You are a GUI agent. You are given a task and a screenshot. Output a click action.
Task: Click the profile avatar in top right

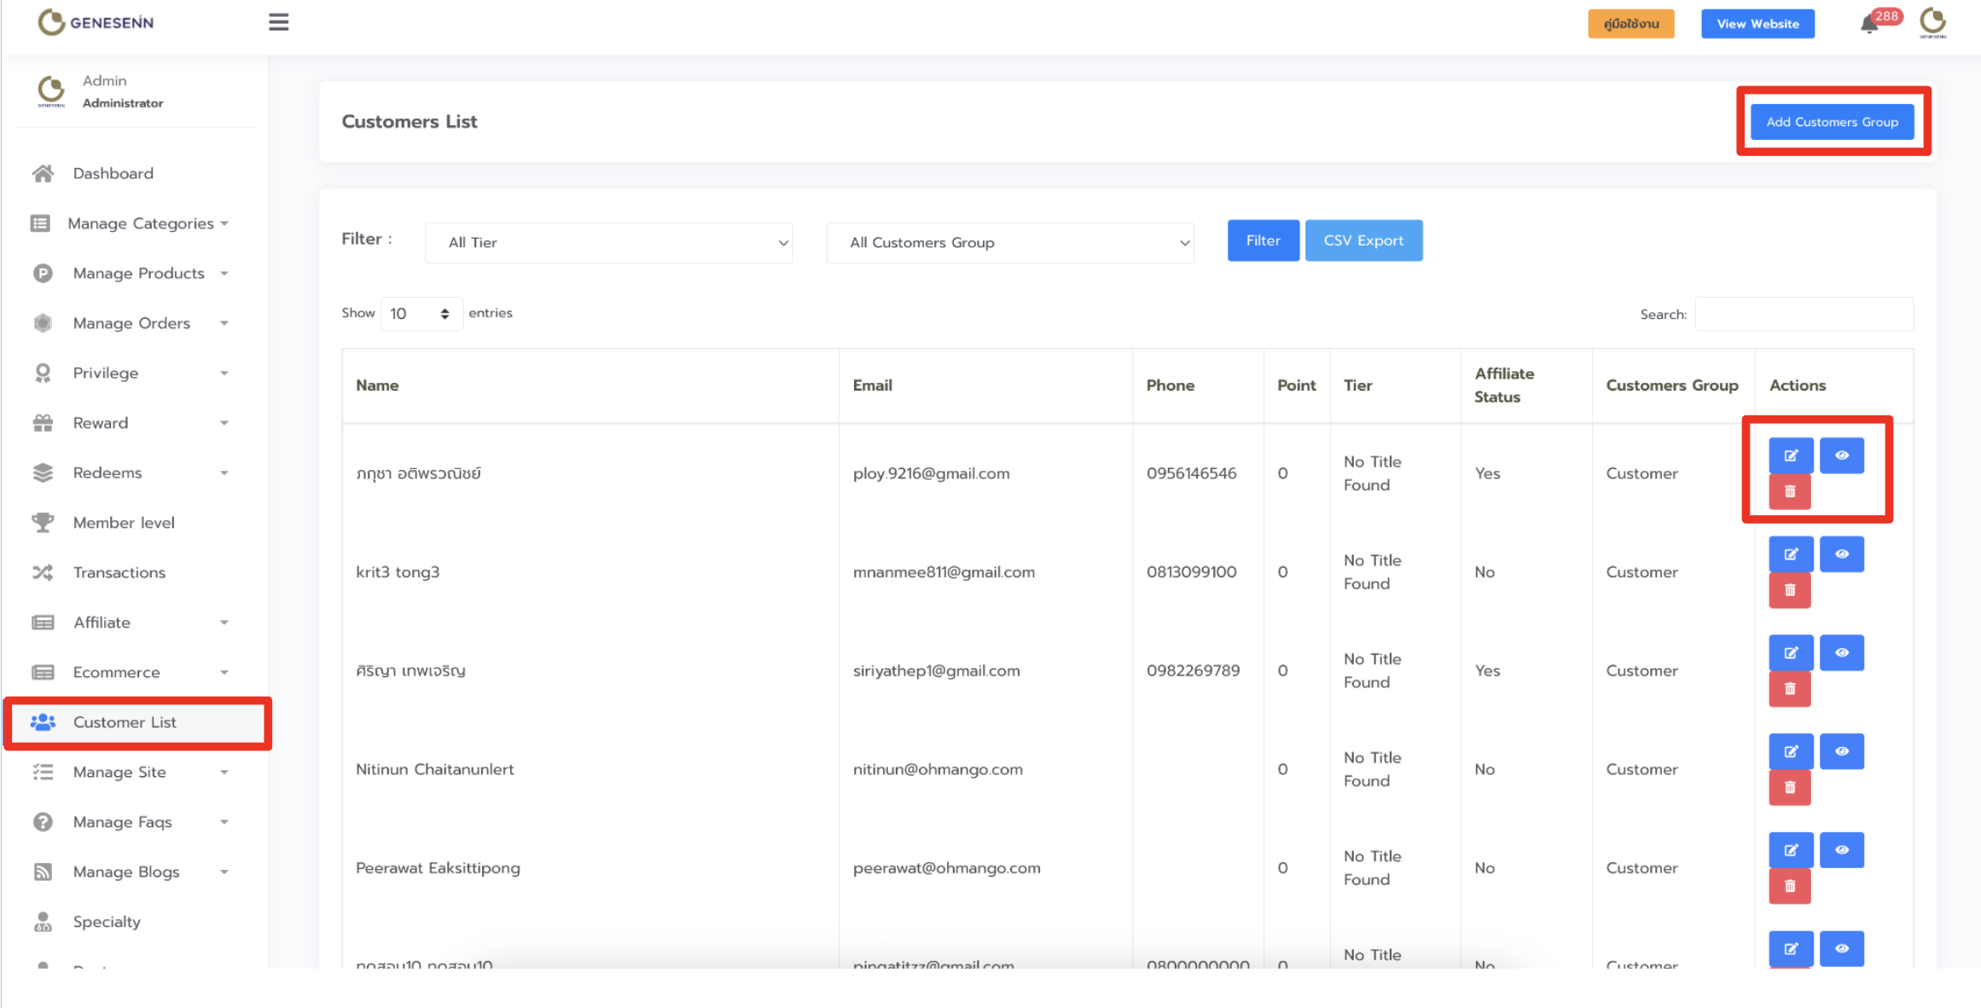coord(1932,22)
